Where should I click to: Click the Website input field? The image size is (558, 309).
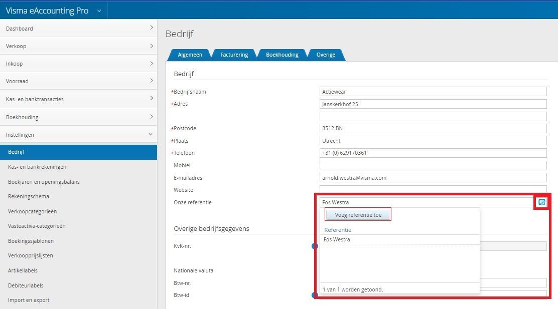tap(433, 190)
